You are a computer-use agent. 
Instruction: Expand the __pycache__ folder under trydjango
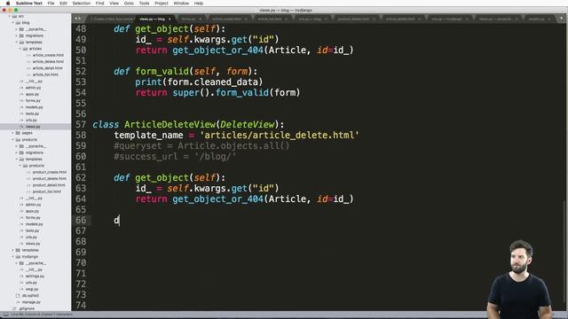16,263
